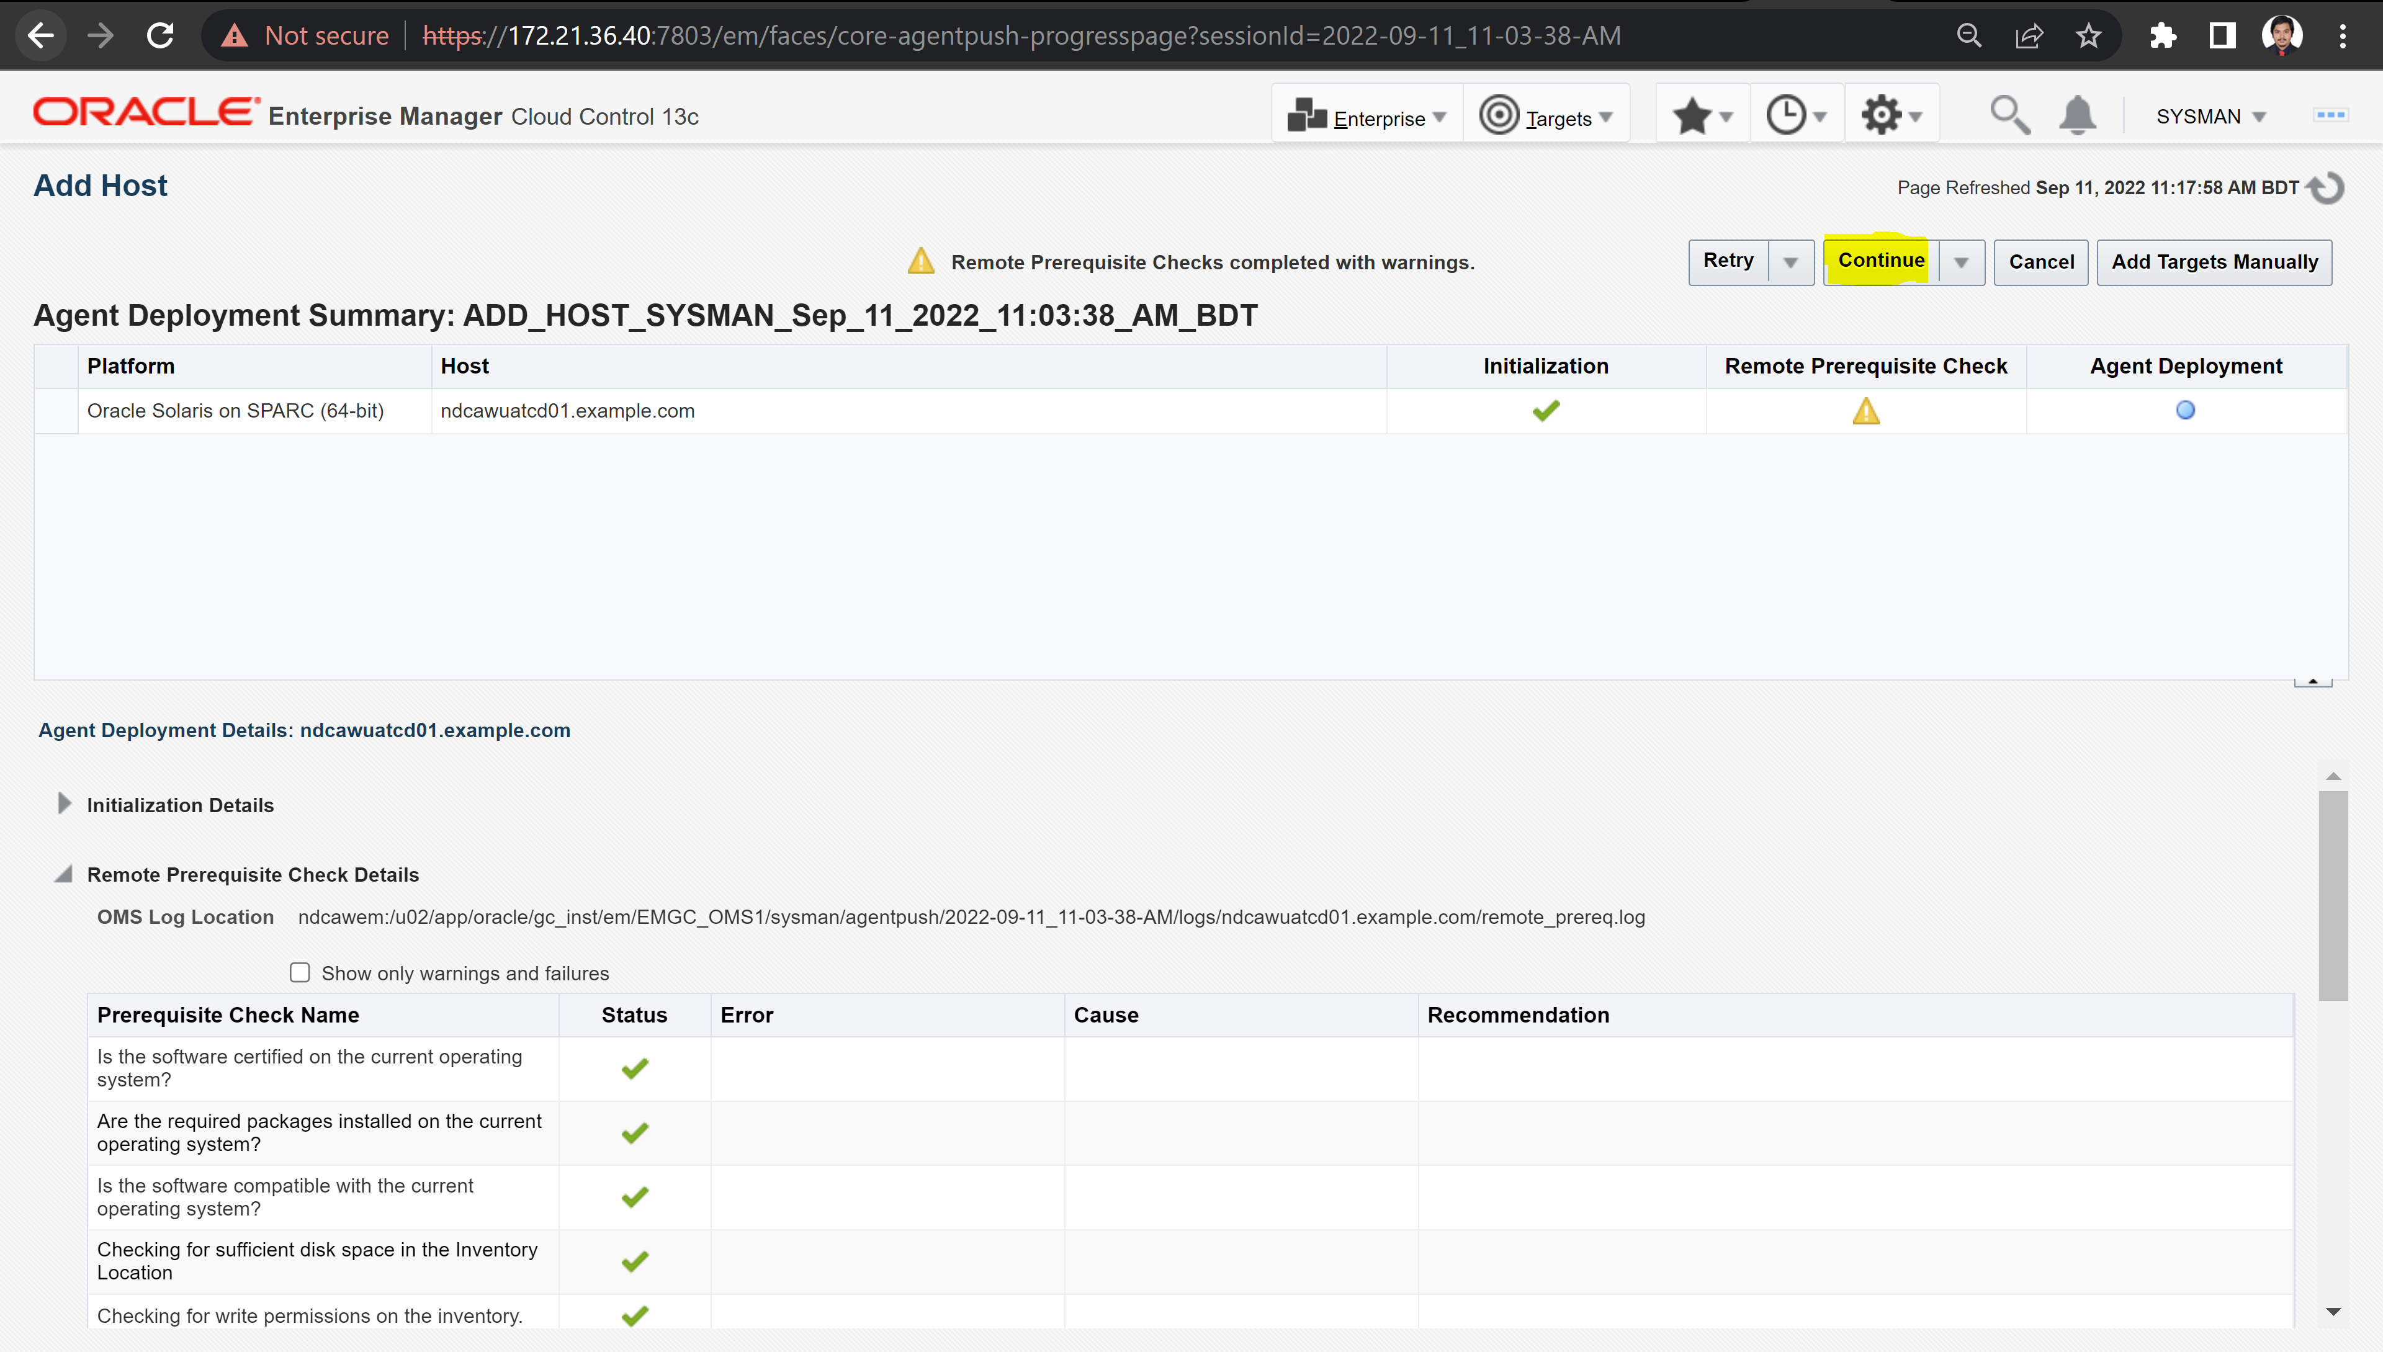The image size is (2383, 1352).
Task: Open the browser profile avatar
Action: coord(2282,35)
